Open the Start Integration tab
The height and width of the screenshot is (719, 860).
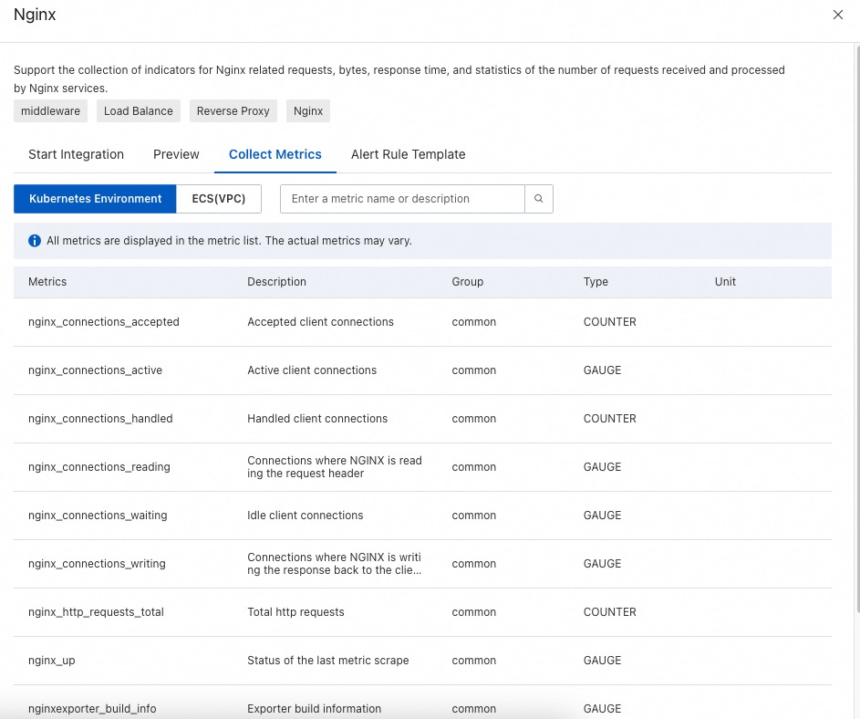coord(77,155)
